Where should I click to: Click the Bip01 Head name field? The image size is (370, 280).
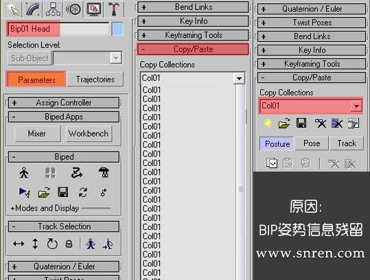point(58,29)
